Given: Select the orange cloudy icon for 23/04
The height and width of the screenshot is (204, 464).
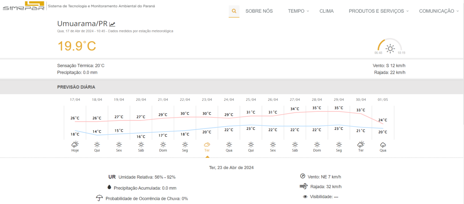Looking at the screenshot, I should click(x=207, y=144).
